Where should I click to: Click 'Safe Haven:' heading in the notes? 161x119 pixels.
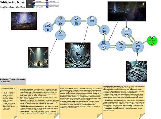(24, 97)
